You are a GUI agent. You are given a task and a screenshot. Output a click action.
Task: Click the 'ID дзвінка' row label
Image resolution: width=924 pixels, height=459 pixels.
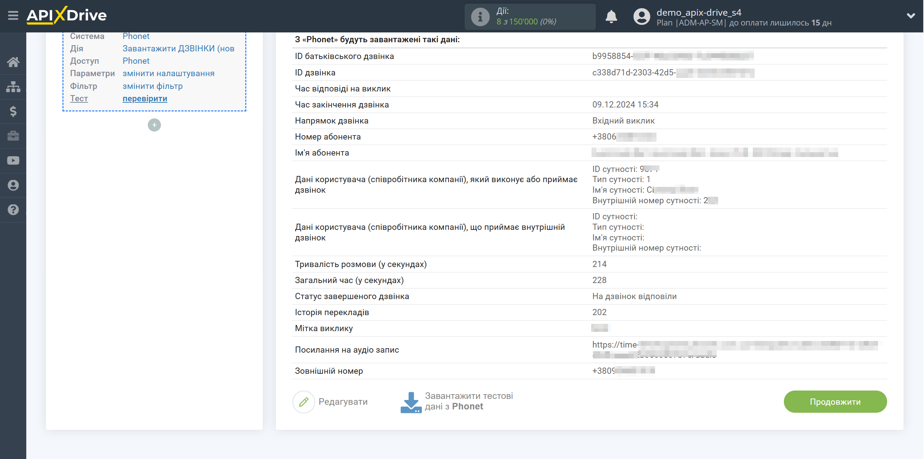coord(315,72)
